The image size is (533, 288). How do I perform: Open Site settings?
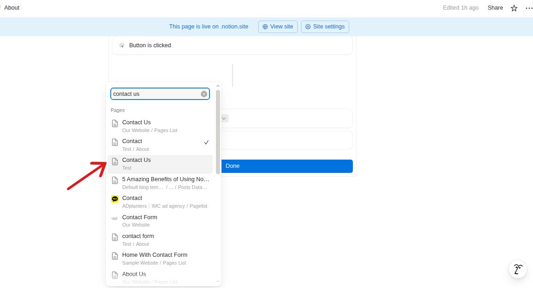pos(325,27)
